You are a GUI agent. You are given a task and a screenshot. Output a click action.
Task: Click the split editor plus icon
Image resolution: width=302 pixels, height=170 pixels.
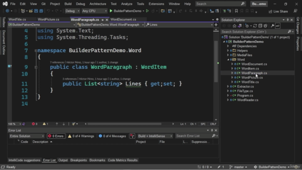(x=216, y=25)
